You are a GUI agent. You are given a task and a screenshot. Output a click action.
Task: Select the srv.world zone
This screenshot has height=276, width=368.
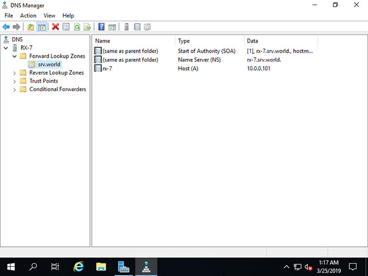49,64
